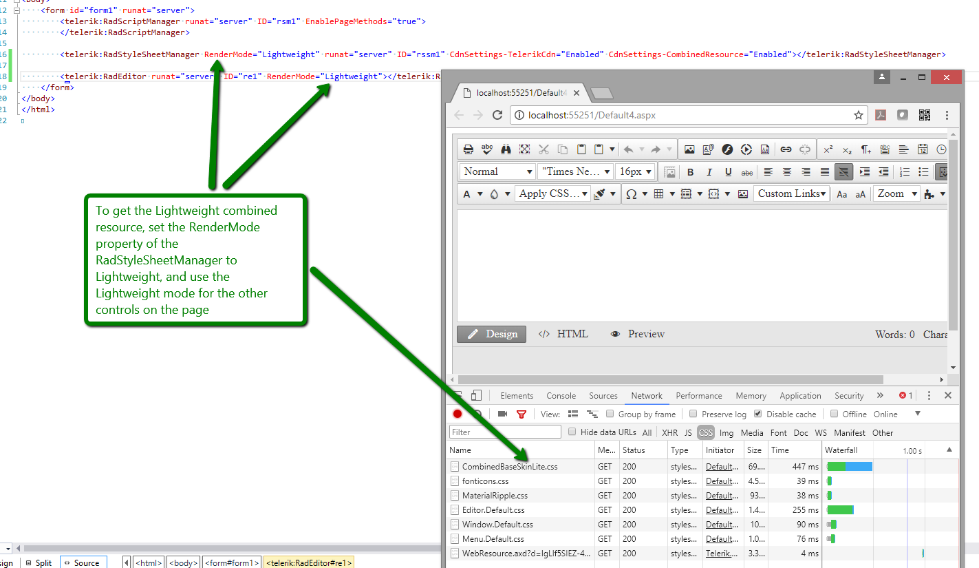
Task: Filter network requests by Img type
Action: 727,432
